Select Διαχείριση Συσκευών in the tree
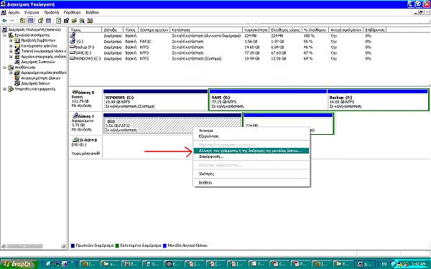Viewport: 431px width, 269px height. pyautogui.click(x=38, y=62)
